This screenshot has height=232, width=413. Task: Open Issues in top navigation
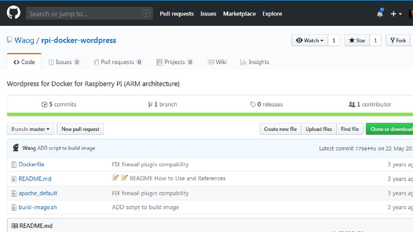pyautogui.click(x=208, y=14)
